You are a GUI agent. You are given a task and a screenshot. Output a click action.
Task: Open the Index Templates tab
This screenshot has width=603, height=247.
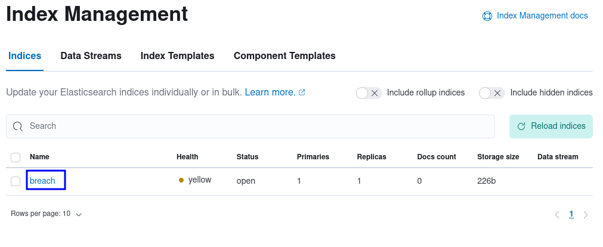[x=177, y=56]
